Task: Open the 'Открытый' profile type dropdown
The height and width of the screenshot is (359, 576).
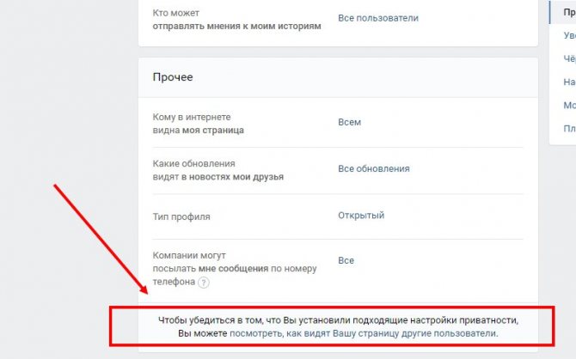Action: pyautogui.click(x=360, y=215)
